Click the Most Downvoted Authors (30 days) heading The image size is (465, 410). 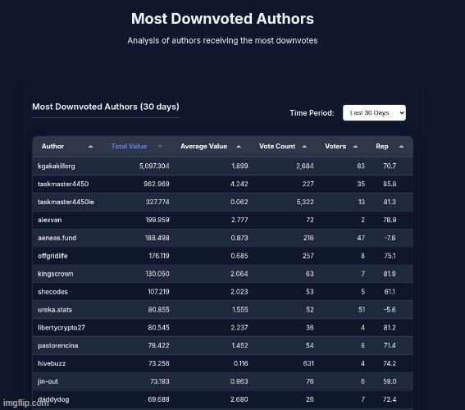(x=106, y=107)
